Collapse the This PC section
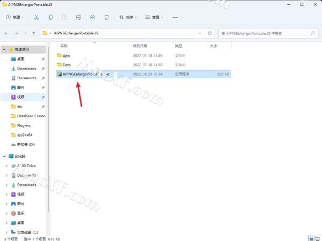The image size is (322, 241). (4, 156)
